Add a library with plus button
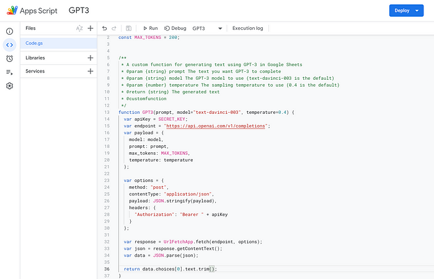Image resolution: width=434 pixels, height=279 pixels. (91, 58)
